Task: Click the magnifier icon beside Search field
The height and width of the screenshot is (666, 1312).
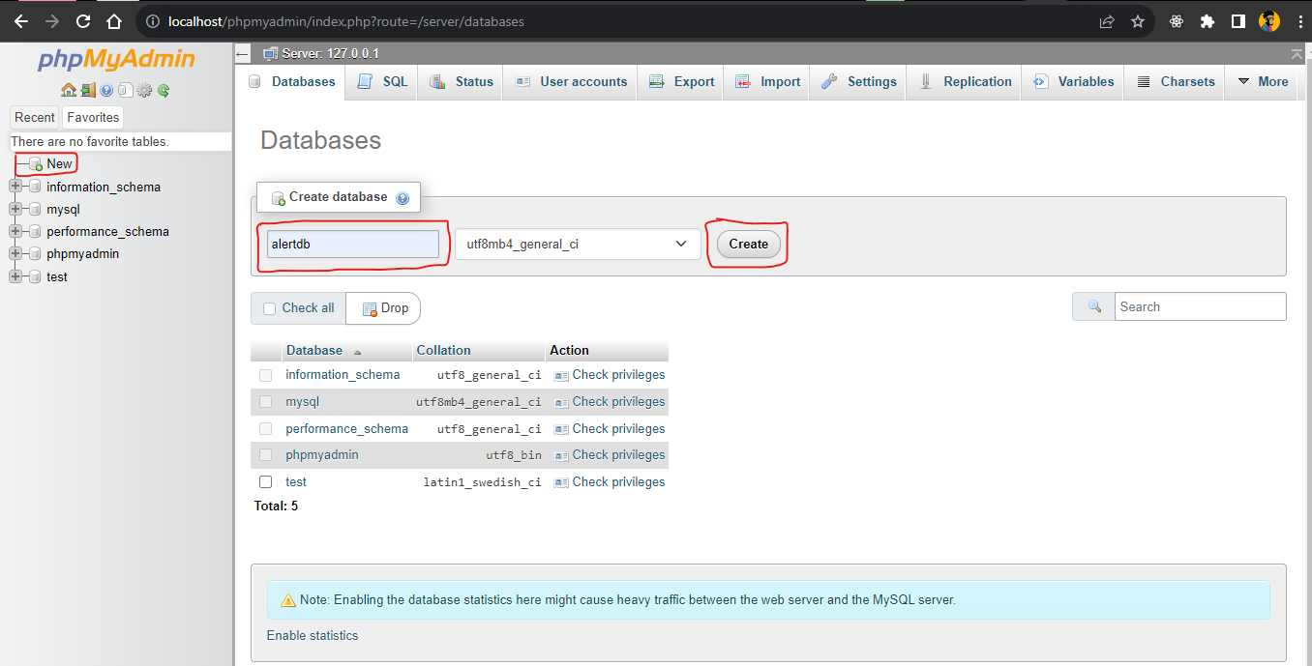Action: click(x=1094, y=306)
